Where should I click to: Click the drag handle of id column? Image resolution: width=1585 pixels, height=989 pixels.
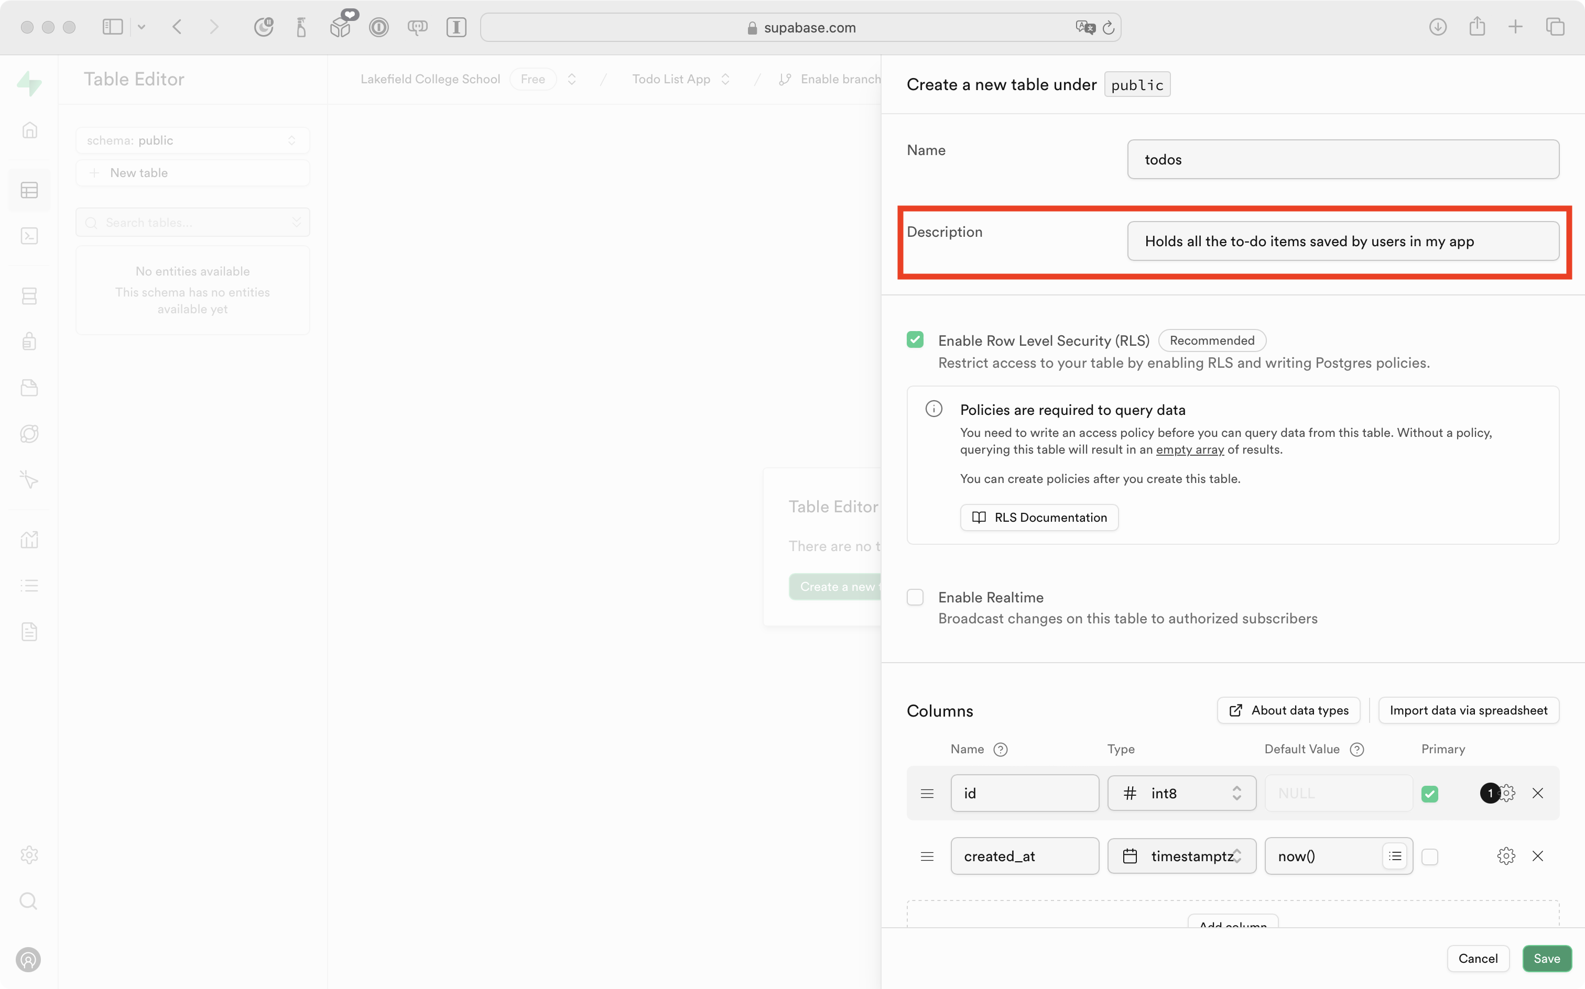click(927, 793)
